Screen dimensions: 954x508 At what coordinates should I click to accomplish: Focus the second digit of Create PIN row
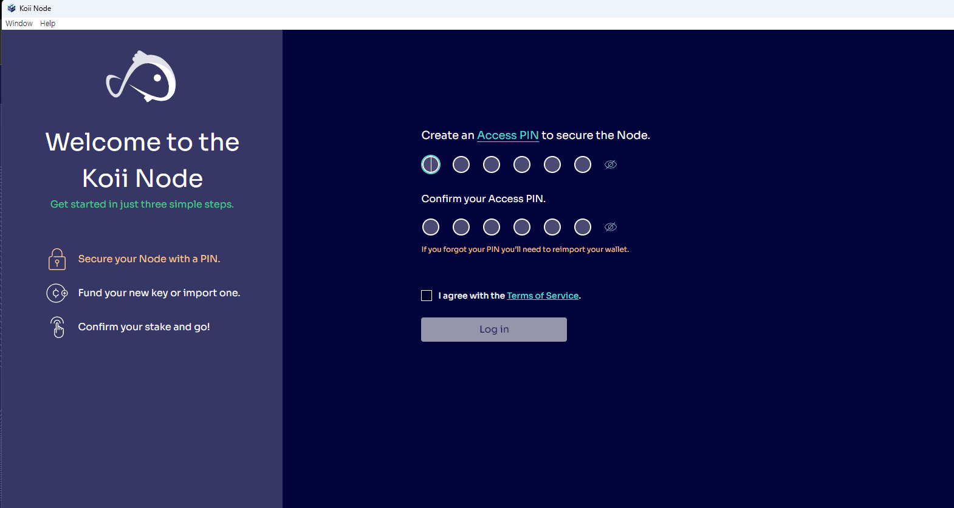[461, 164]
